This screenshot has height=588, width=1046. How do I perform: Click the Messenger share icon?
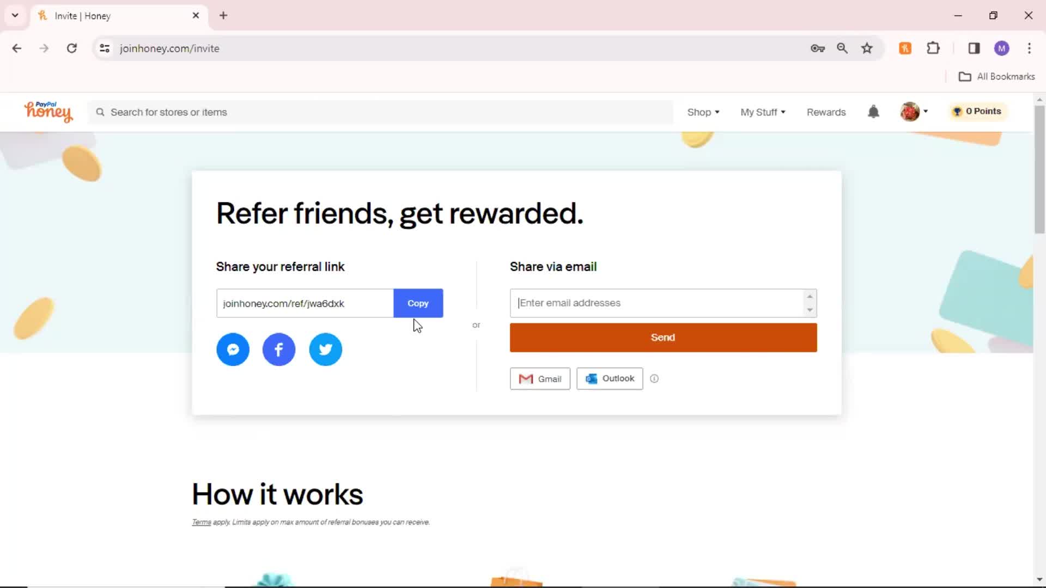(233, 349)
